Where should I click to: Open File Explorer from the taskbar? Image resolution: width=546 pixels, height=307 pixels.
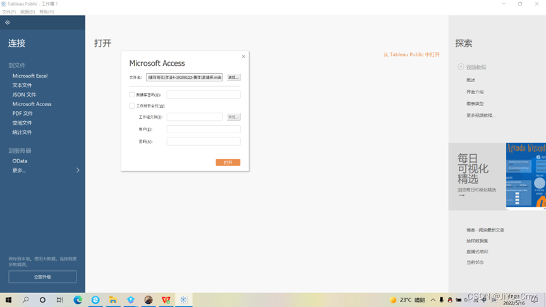(113, 299)
